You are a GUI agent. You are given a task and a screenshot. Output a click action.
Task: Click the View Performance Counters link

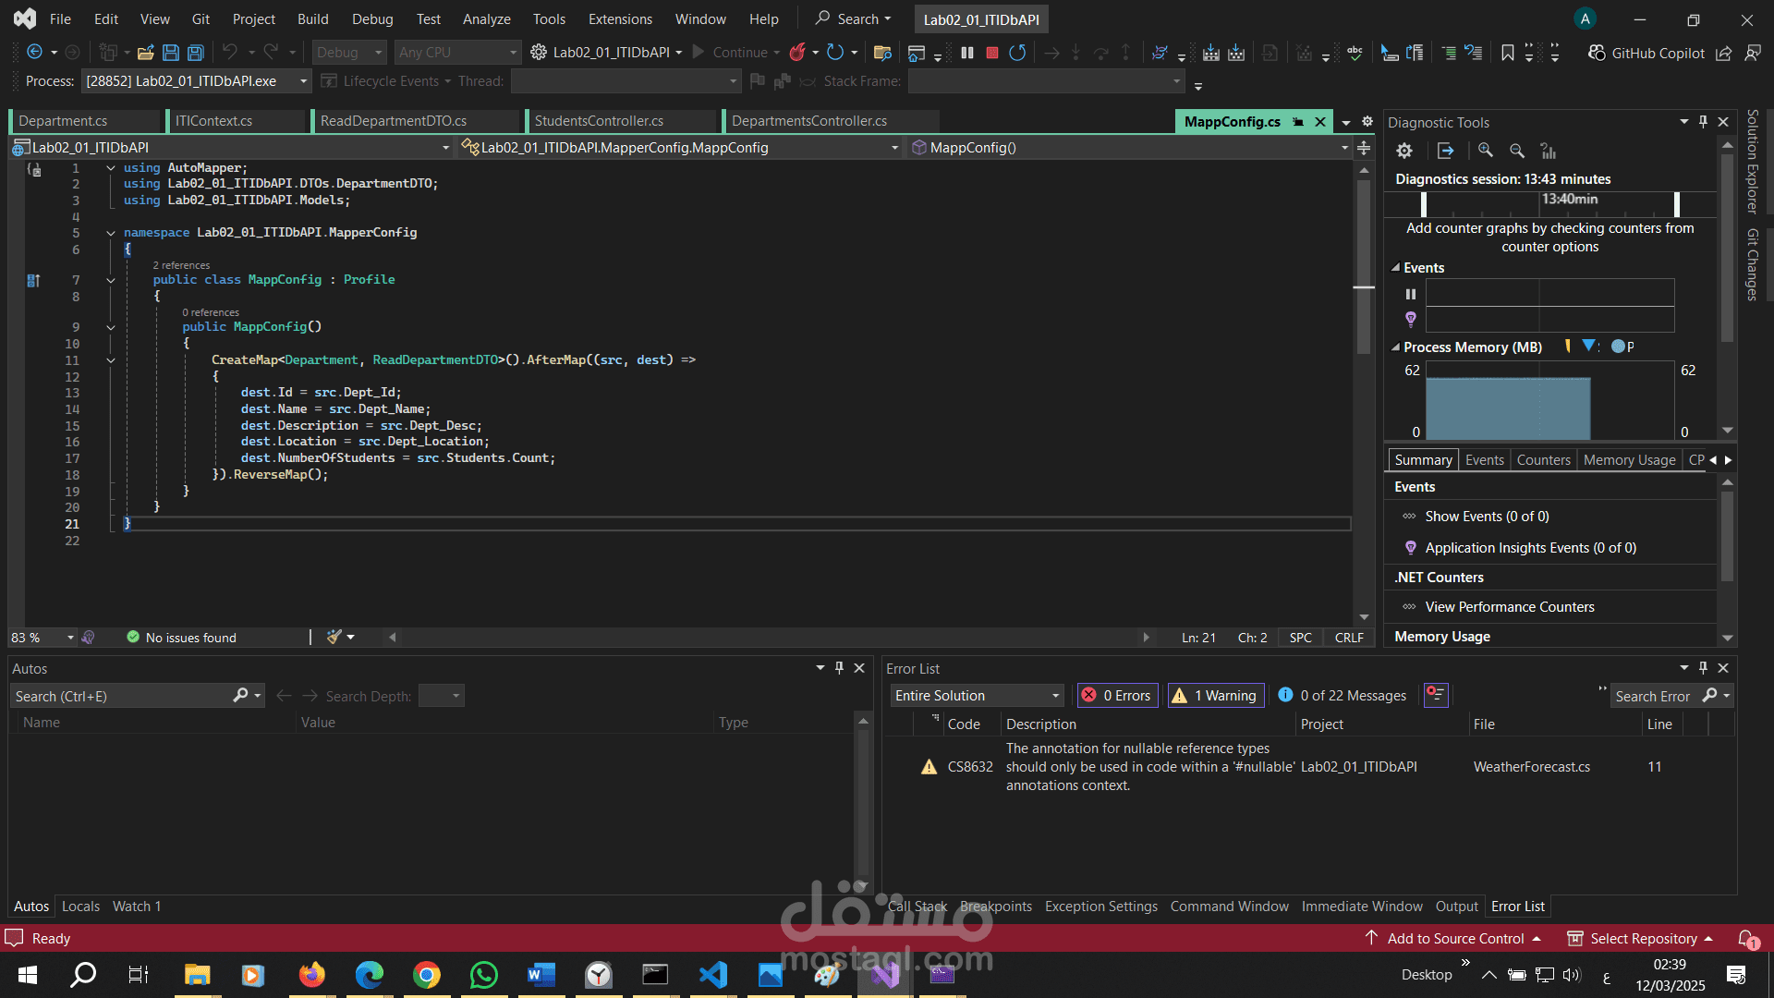1509,607
